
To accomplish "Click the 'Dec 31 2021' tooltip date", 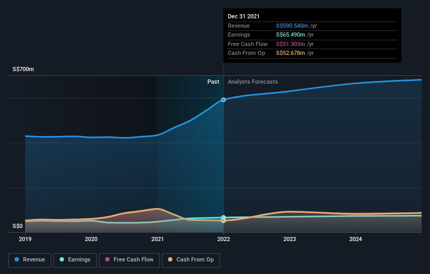I will pos(244,16).
